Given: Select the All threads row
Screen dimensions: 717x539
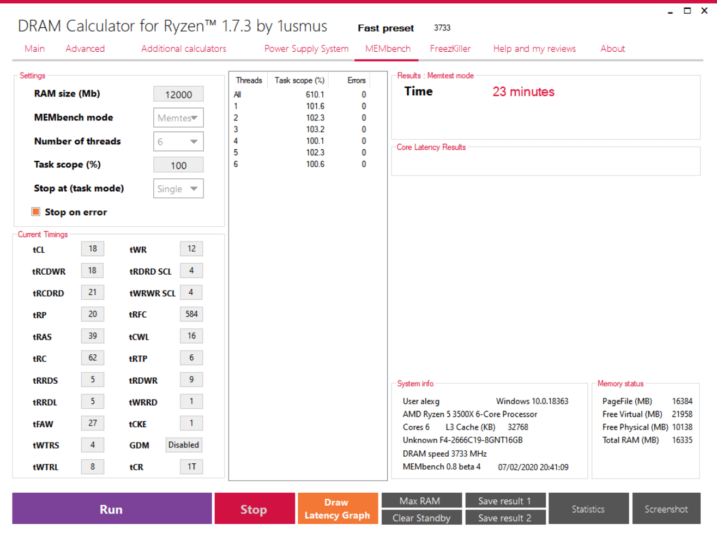Looking at the screenshot, I should (x=300, y=95).
